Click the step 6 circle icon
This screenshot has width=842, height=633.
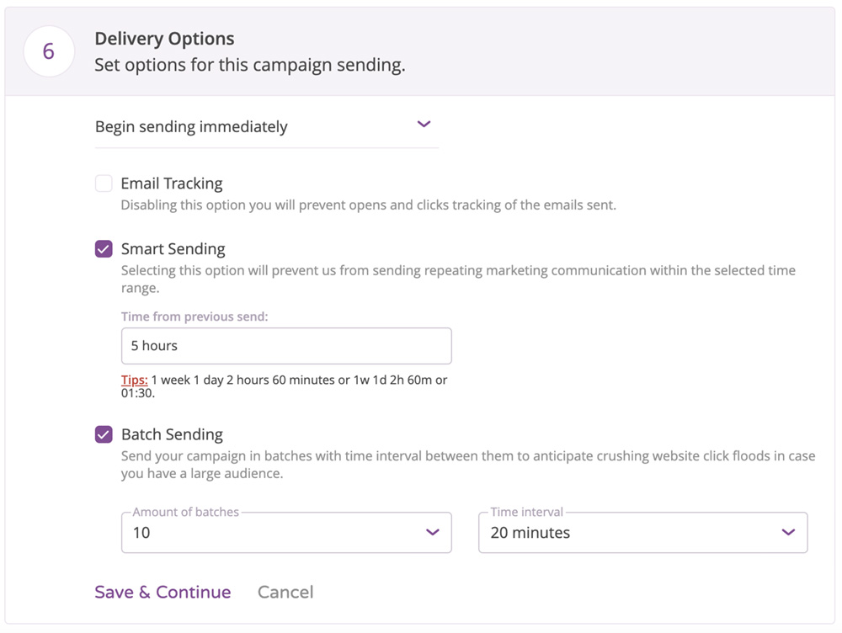[x=49, y=51]
